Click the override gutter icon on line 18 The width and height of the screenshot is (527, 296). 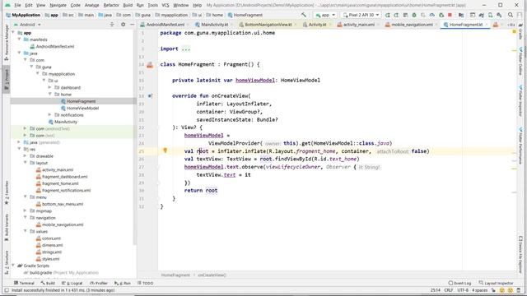click(150, 96)
